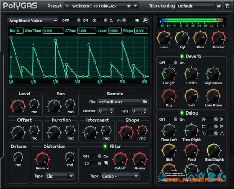Click the envelope No point number field
This screenshot has width=234, height=189.
click(x=20, y=31)
